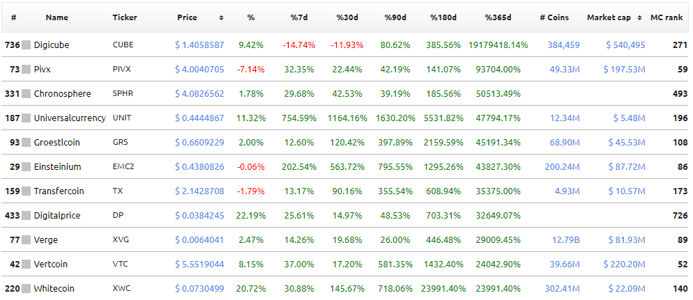
Task: Select Groestlcoin's 2159.59% 180-day change
Action: 443,143
